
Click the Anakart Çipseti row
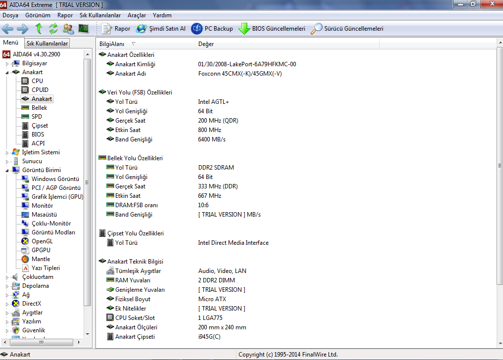[x=297, y=337]
